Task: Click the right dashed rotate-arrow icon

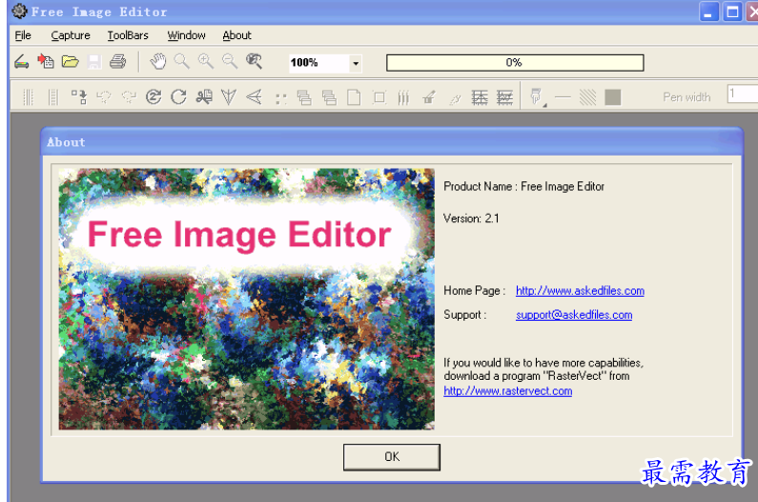Action: pyautogui.click(x=129, y=97)
